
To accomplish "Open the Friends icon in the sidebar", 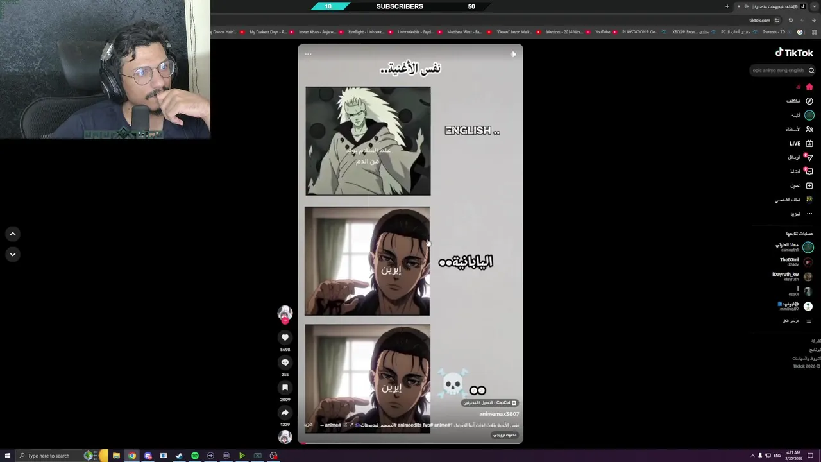I will pyautogui.click(x=809, y=129).
